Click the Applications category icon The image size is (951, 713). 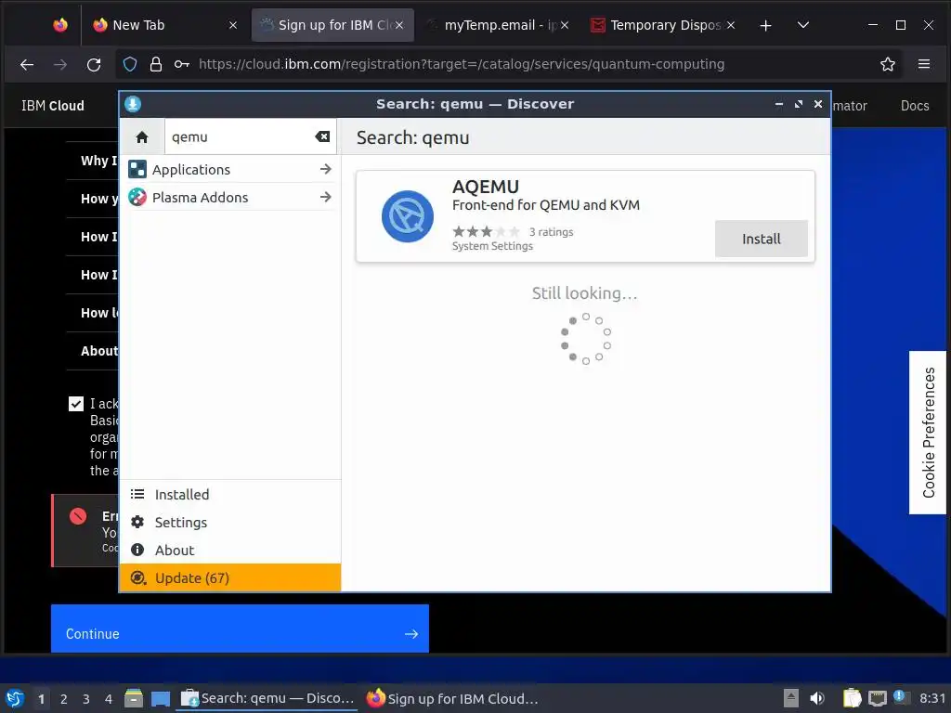click(x=137, y=169)
